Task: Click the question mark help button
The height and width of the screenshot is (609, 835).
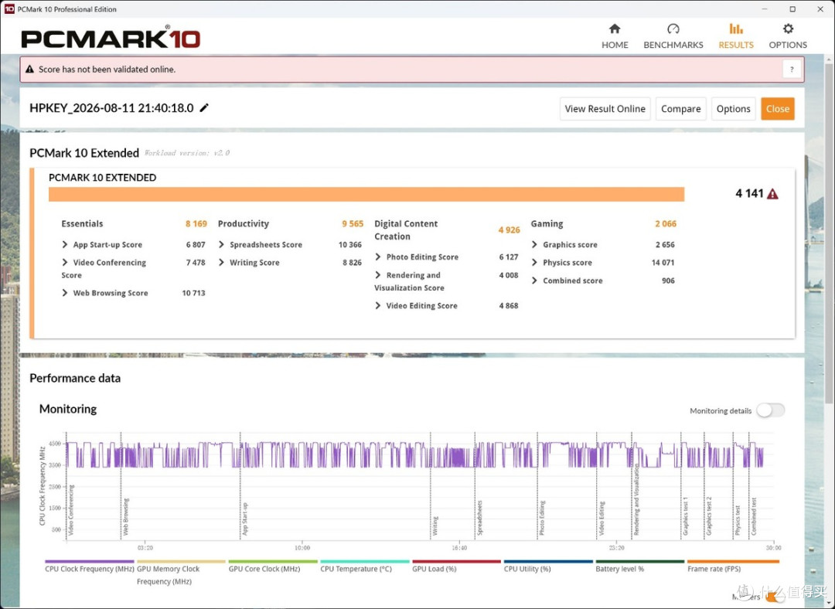Action: [x=792, y=70]
